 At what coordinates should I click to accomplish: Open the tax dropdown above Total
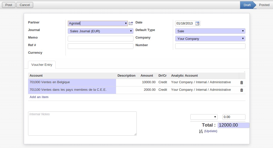click(x=204, y=117)
